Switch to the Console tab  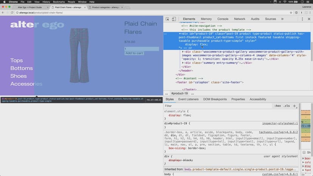(223, 19)
